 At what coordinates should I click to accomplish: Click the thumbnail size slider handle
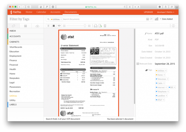85,26
